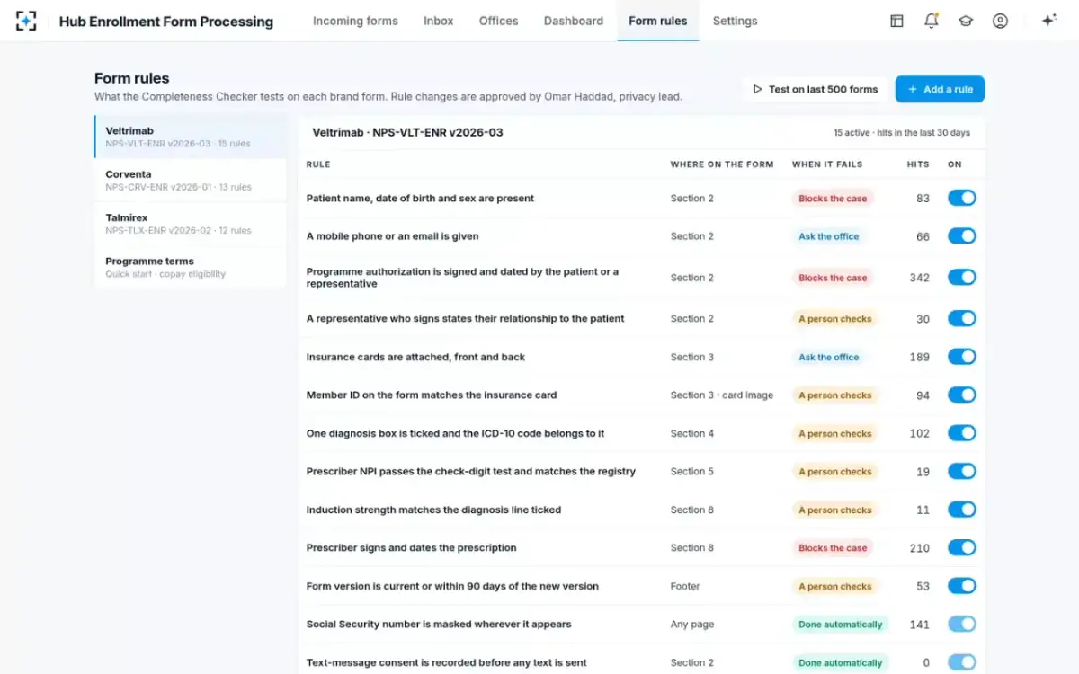Turn off insurance cards attached rule
The width and height of the screenshot is (1079, 674).
(961, 357)
